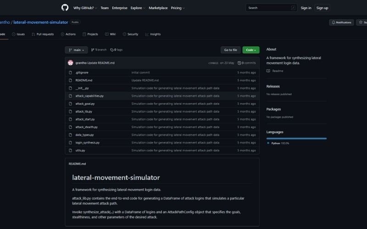Image resolution: width=367 pixels, height=229 pixels.
Task: Open the Projects tab
Action: tap(90, 34)
